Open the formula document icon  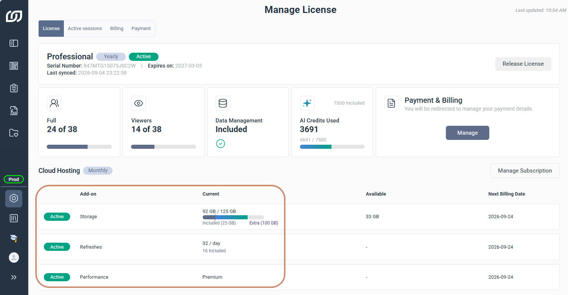point(14,111)
